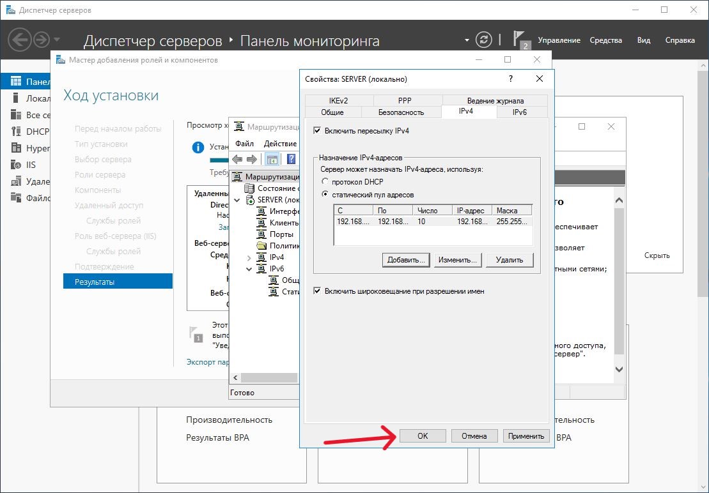Open the notifications flag
Screen dimensions: 709x493
click(x=520, y=39)
